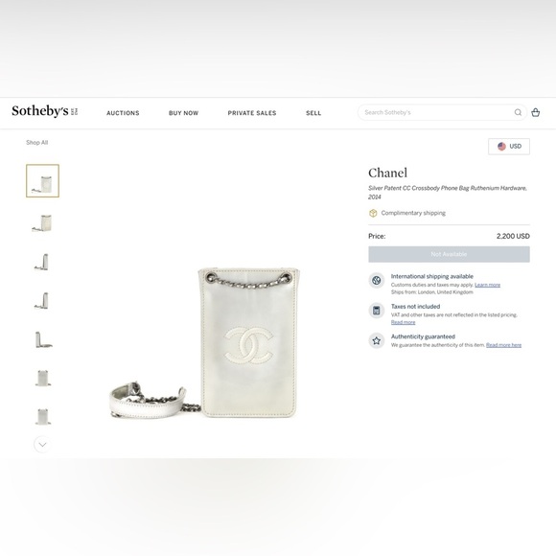
Task: Click the Shop All breadcrumb
Action: 36,143
